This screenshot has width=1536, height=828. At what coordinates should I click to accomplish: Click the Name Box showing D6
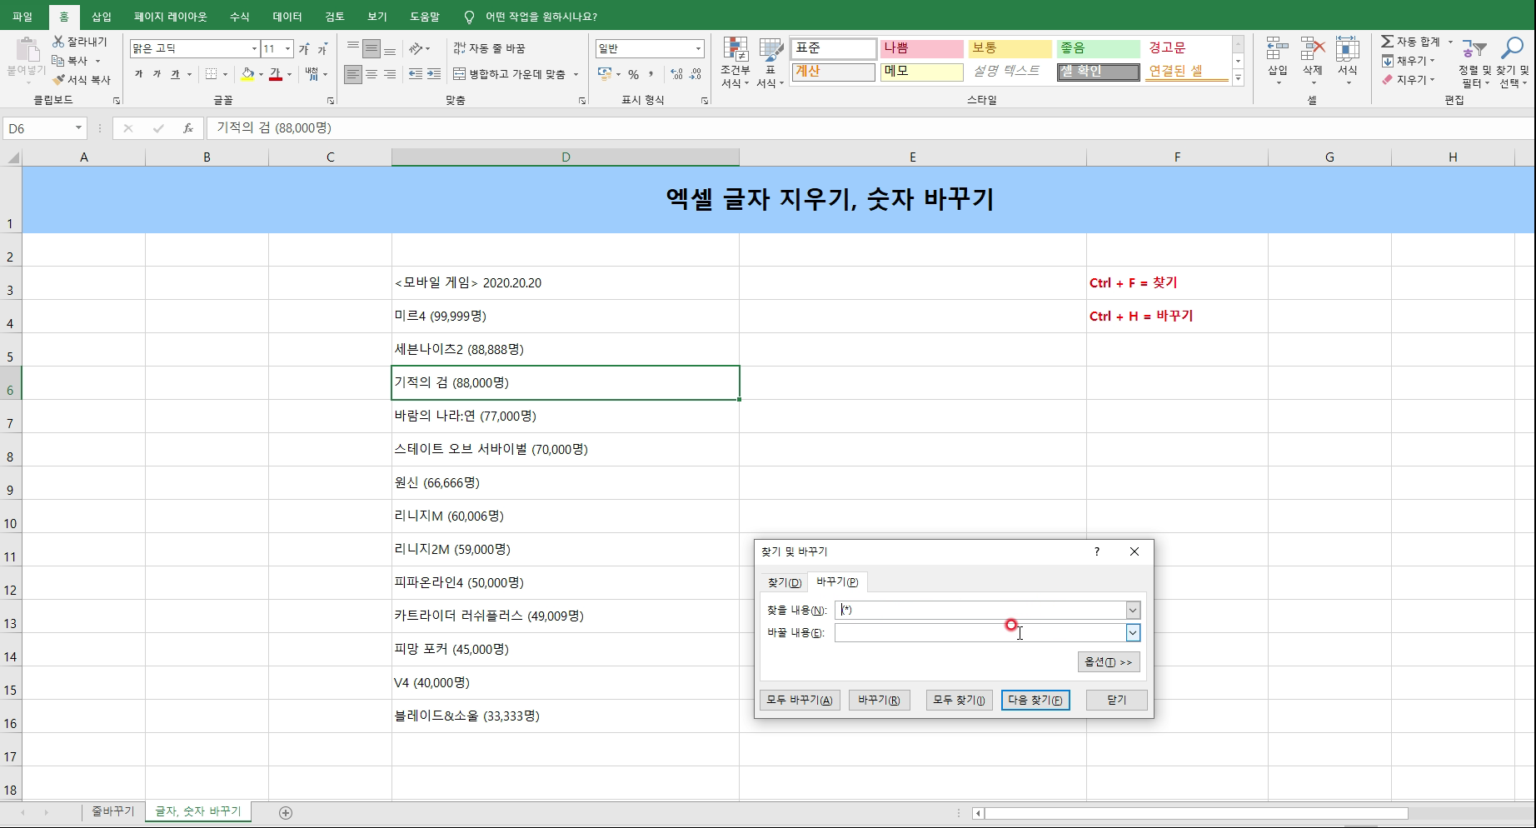click(45, 128)
